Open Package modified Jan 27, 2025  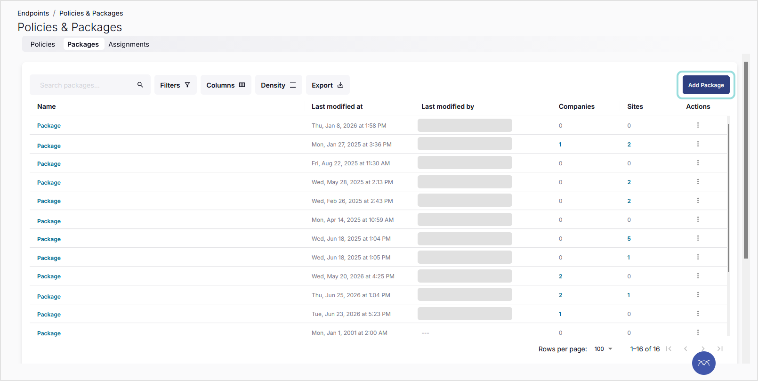click(x=49, y=146)
